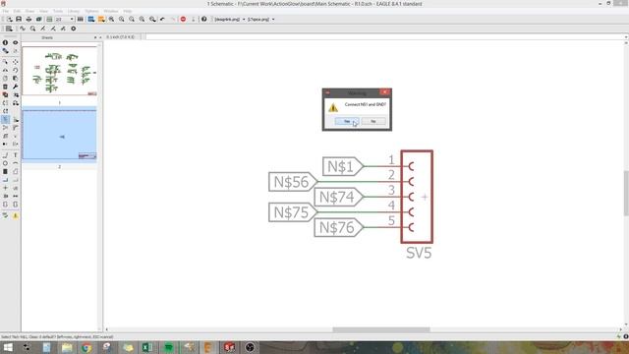Click No in the Warning dialog
Viewport: 629px width, 354px height.
click(x=373, y=121)
